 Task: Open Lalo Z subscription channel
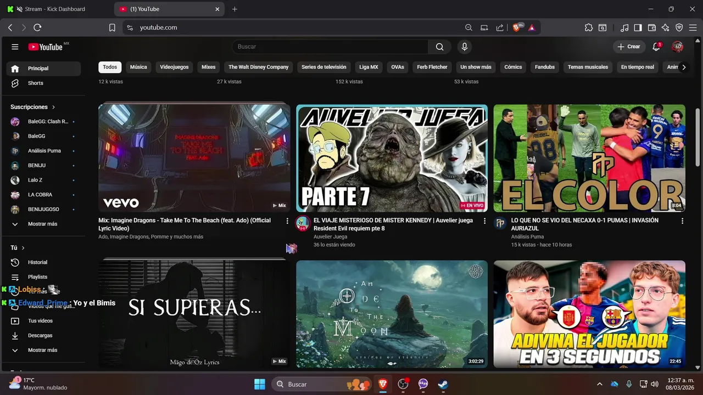click(x=43, y=180)
